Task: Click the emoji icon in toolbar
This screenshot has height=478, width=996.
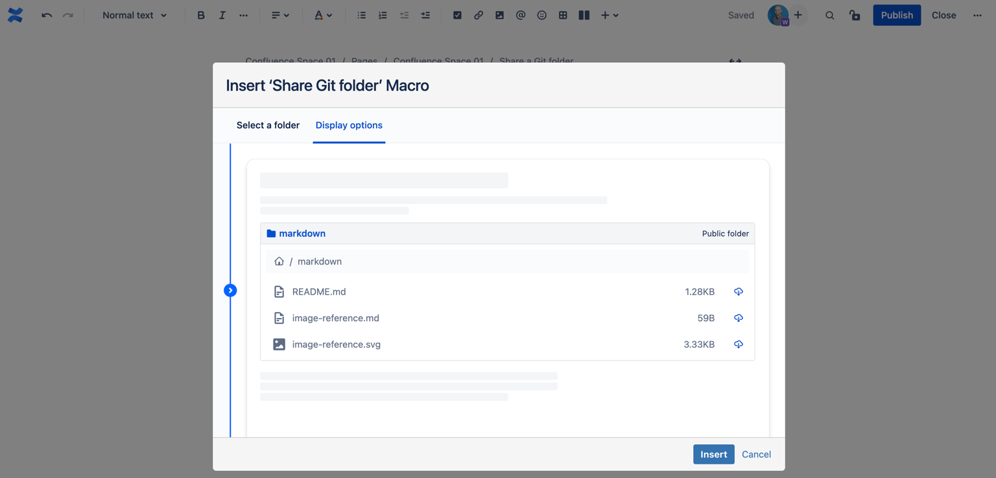Action: (541, 15)
